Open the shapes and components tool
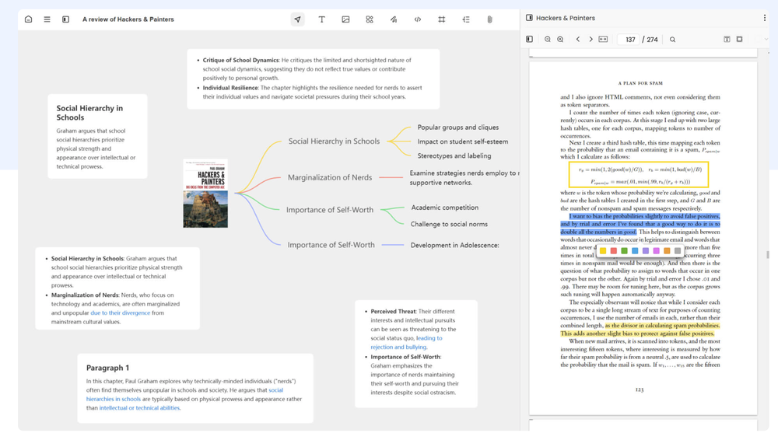Image resolution: width=778 pixels, height=440 pixels. pos(369,19)
